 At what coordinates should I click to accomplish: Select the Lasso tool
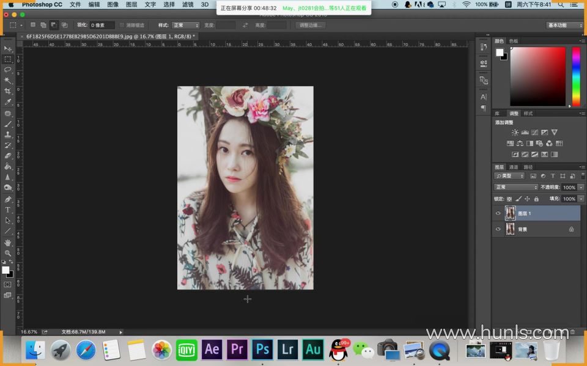[7, 70]
